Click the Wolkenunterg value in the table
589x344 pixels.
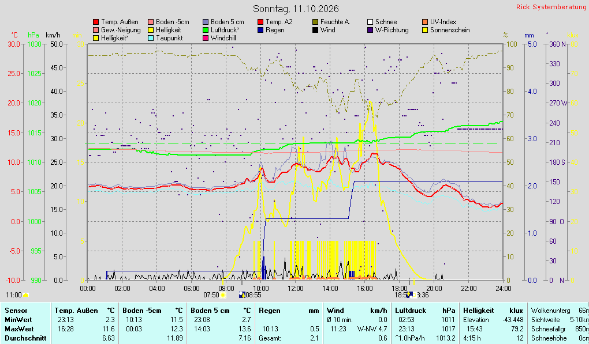[584, 311]
